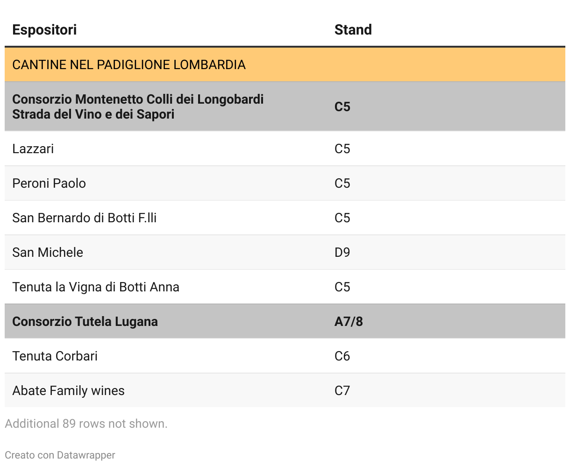
Task: Select the CANTINE NEL PADIGLIONE LOMBARDIA banner row
Action: (285, 64)
